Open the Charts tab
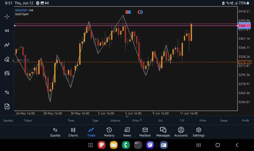254x151 pixels. pos(73,132)
